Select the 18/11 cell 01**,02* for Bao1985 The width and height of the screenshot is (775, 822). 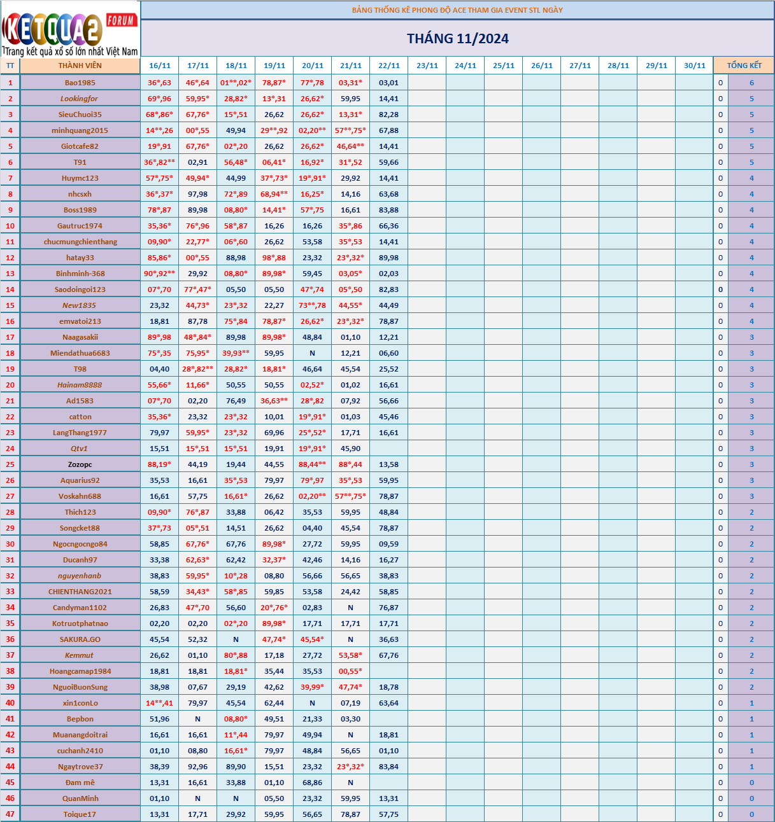click(x=236, y=83)
